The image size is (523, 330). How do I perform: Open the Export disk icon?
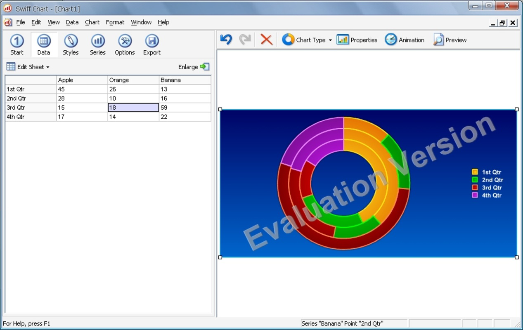click(x=152, y=41)
